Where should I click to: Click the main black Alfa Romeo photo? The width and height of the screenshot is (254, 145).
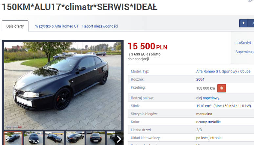coord(63,86)
